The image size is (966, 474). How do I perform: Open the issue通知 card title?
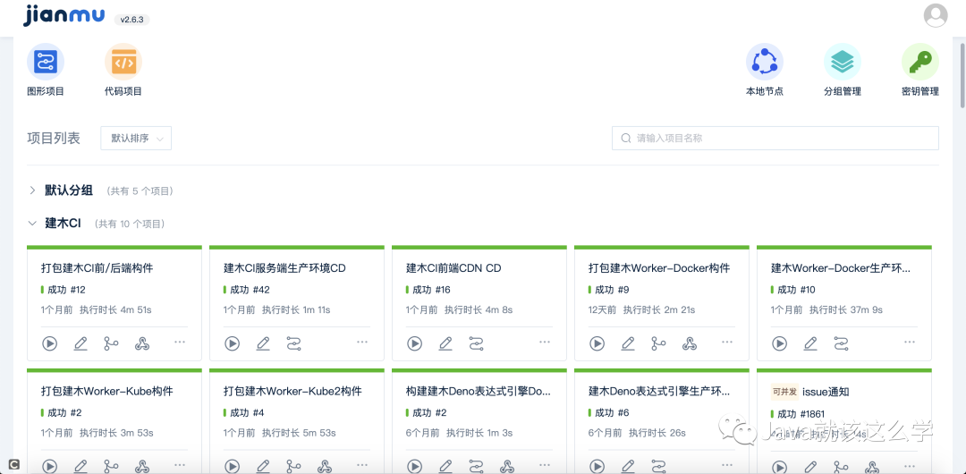(x=826, y=392)
